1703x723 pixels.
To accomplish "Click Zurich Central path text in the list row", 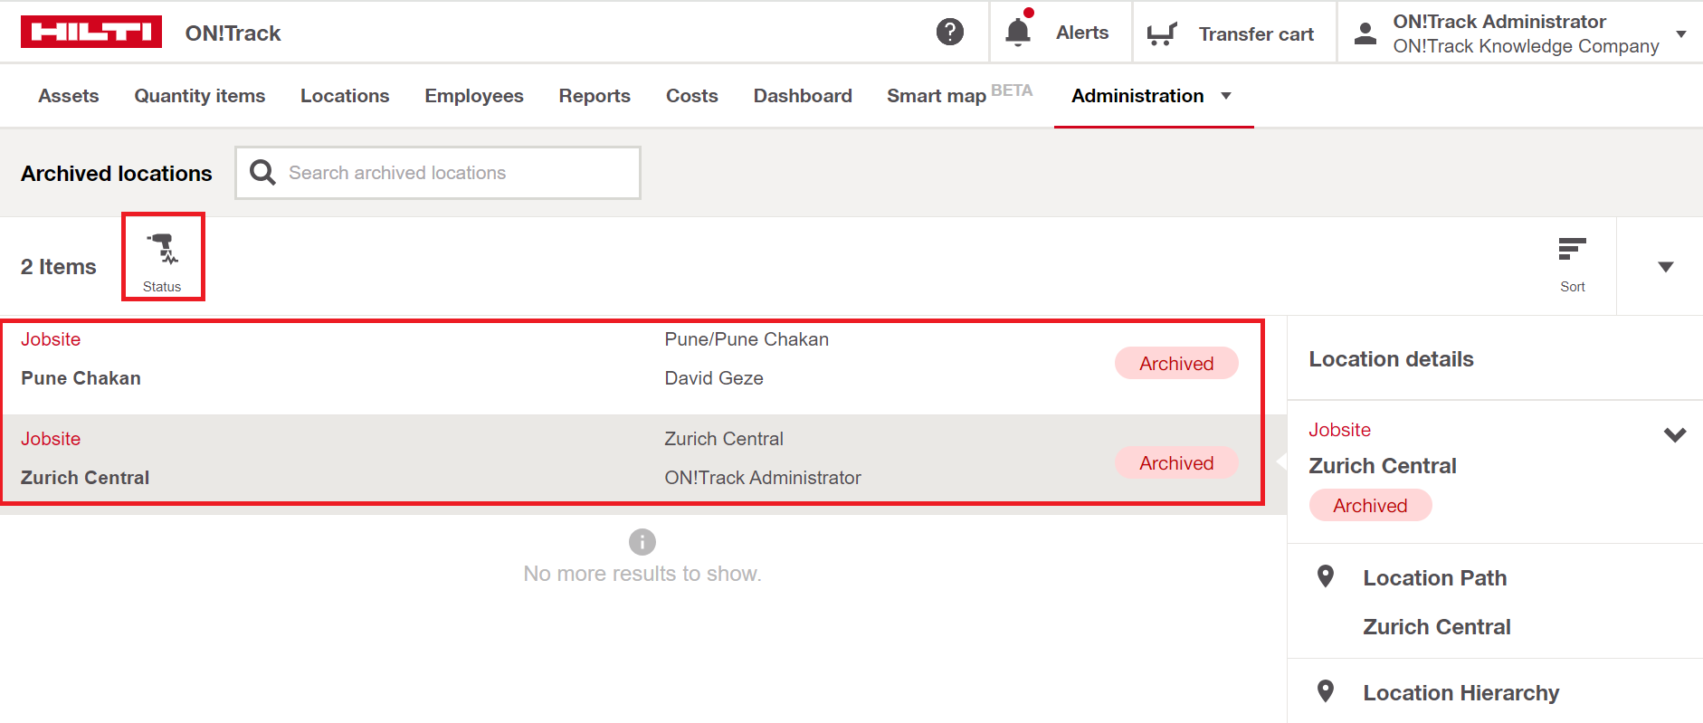I will 724,439.
